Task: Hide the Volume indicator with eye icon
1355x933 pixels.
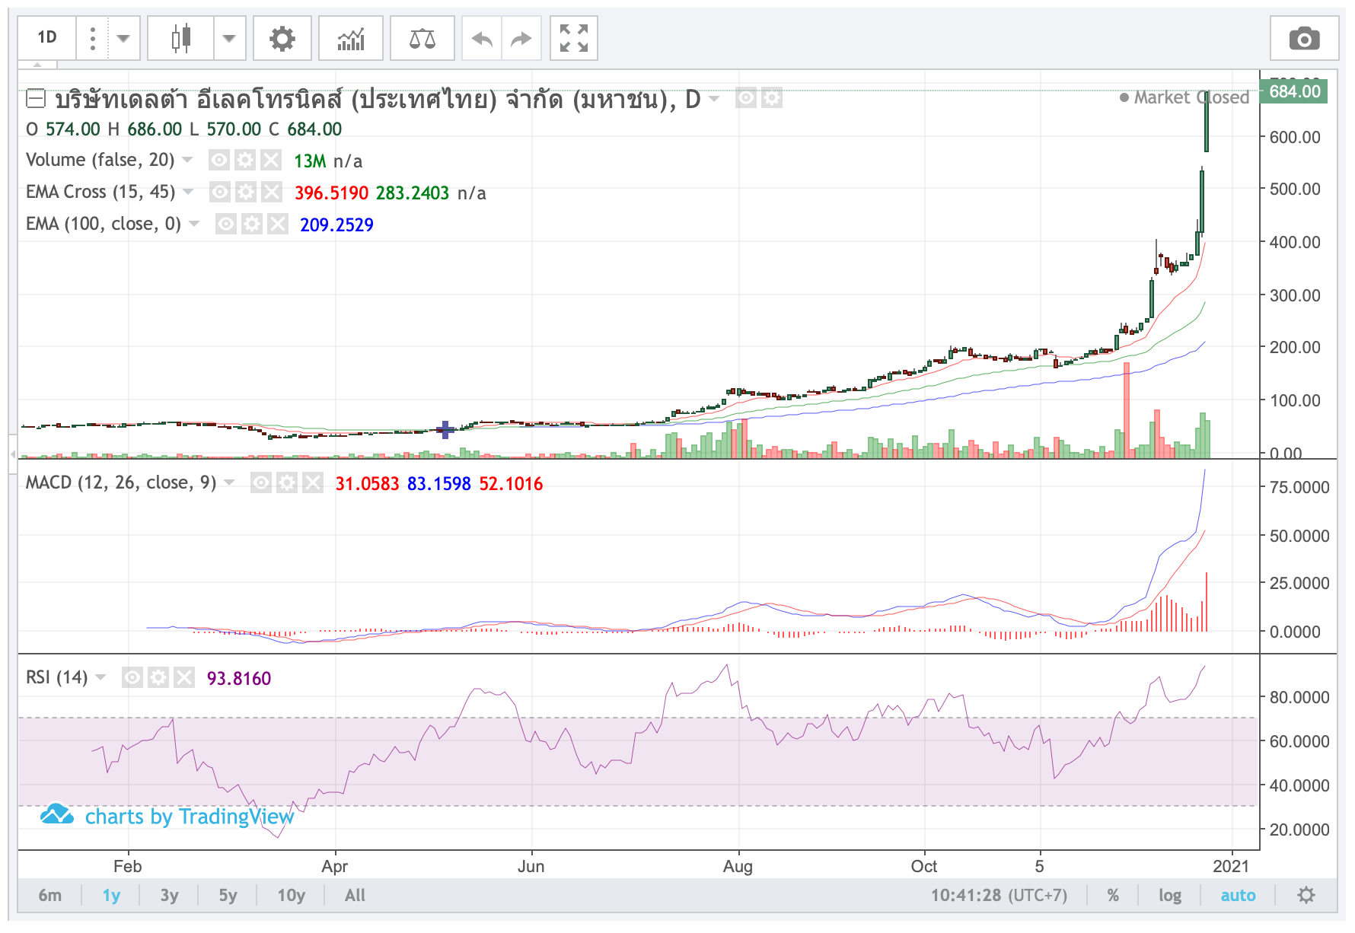Action: point(219,160)
